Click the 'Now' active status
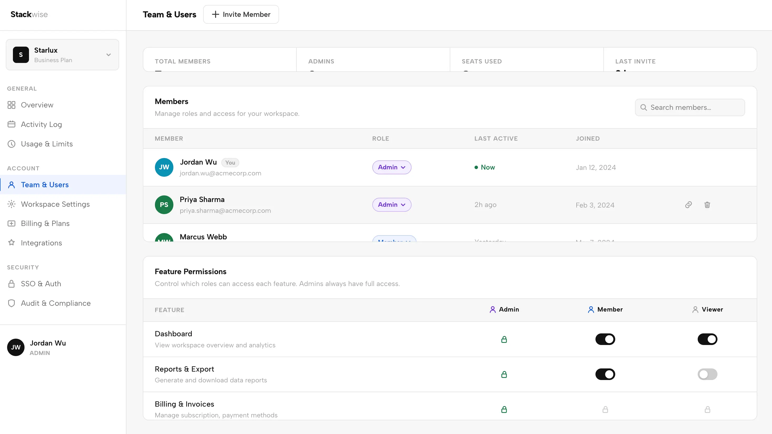This screenshot has height=434, width=772. [485, 167]
